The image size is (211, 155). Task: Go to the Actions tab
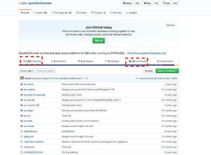(x=81, y=12)
